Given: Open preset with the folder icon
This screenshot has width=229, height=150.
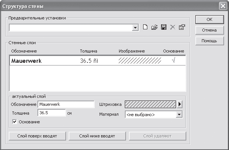Looking at the screenshot, I should tap(154, 27).
